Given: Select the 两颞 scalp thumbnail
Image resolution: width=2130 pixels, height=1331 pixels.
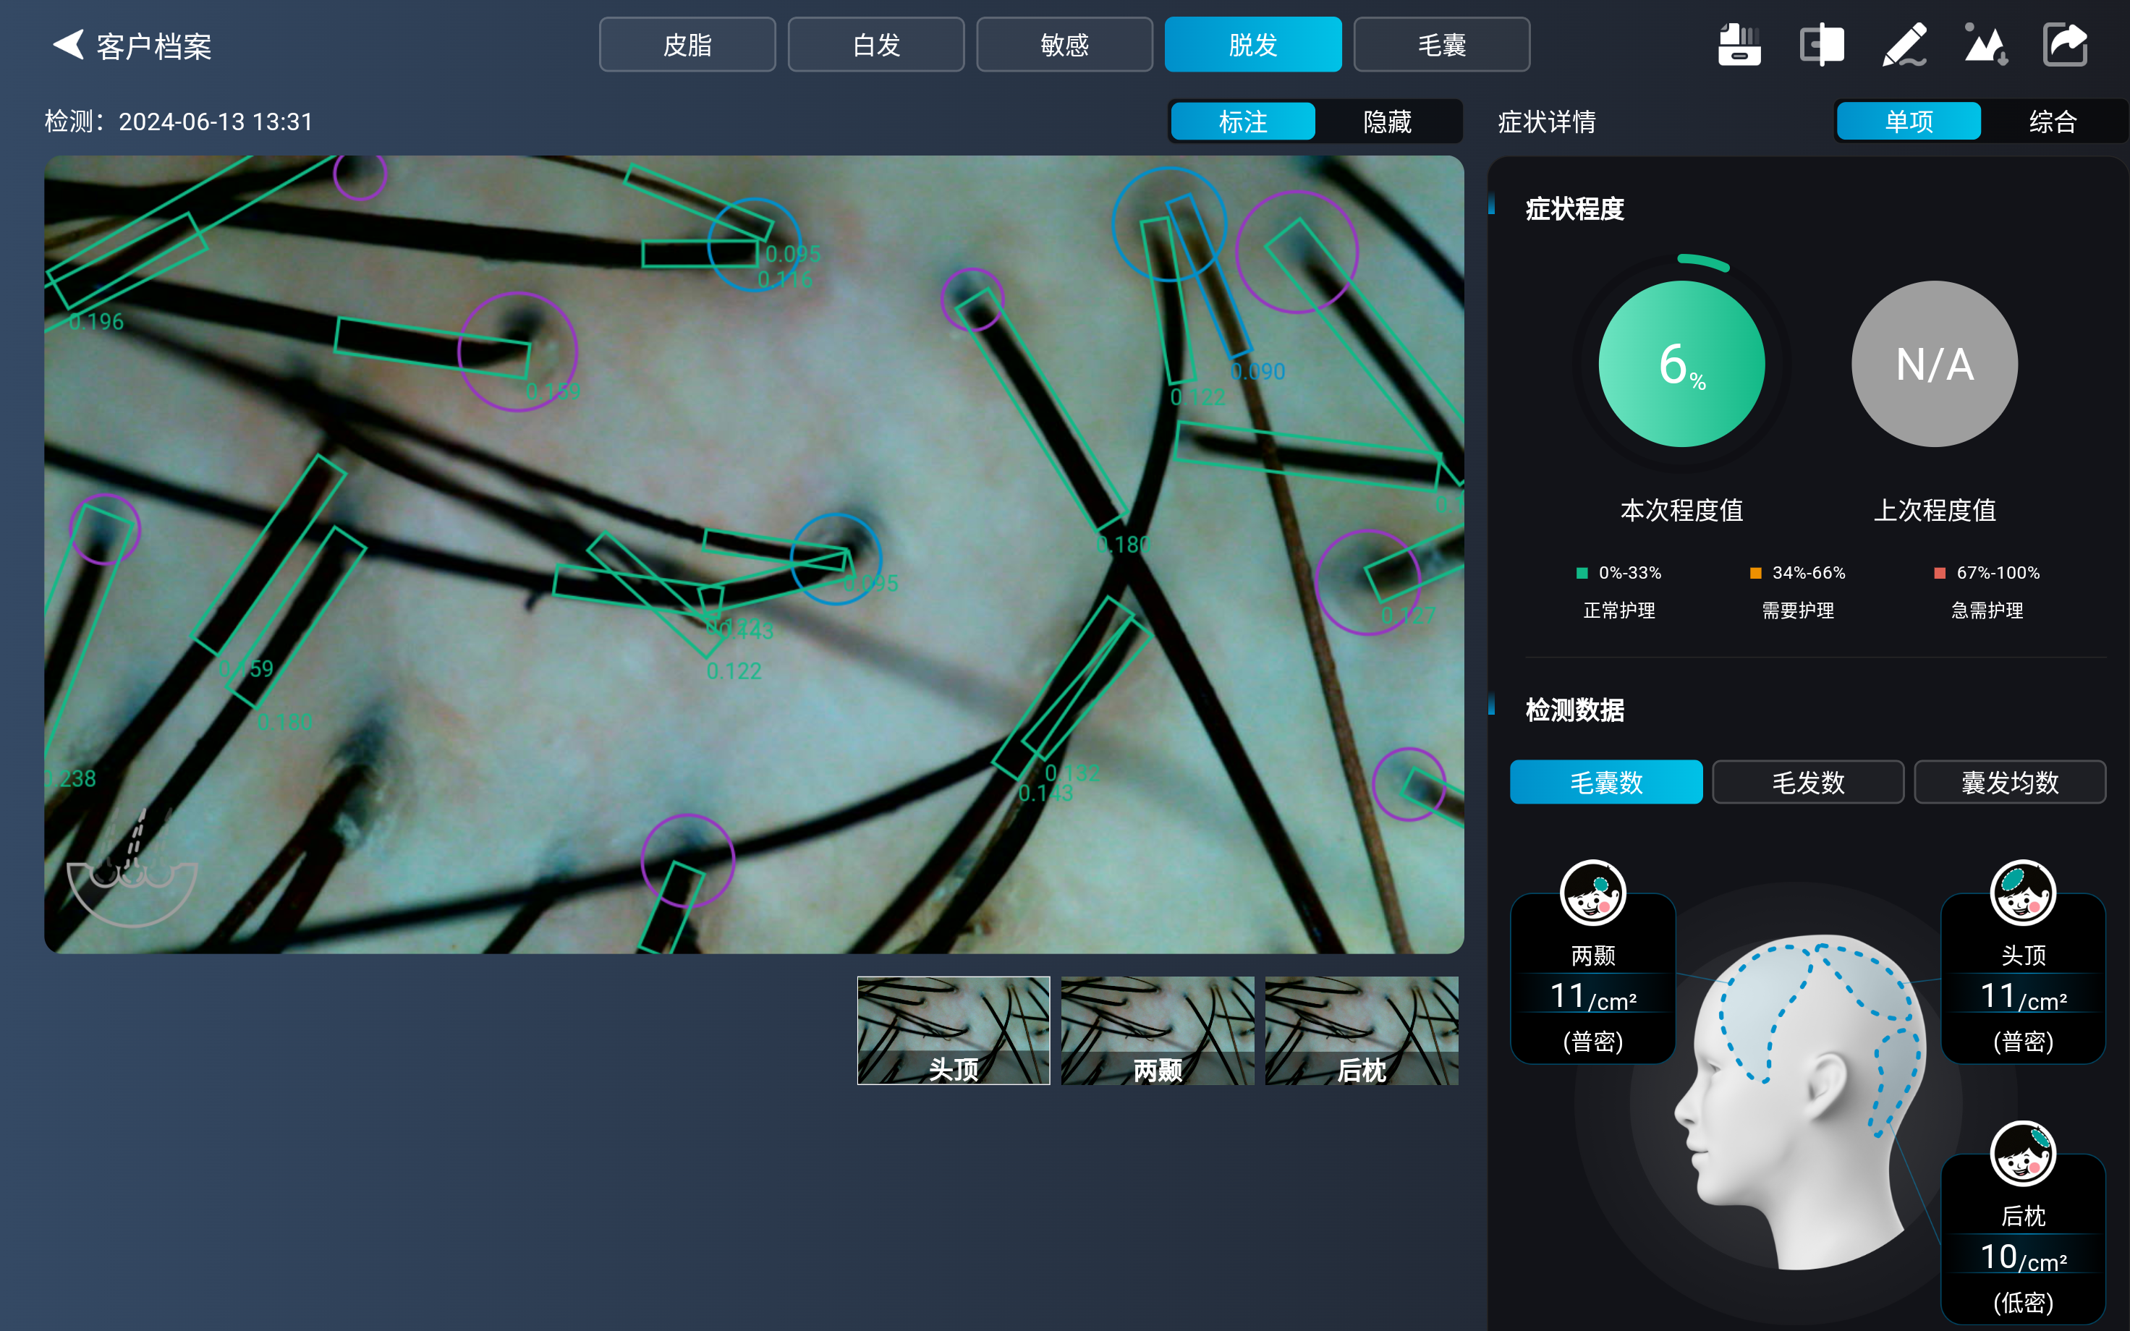Looking at the screenshot, I should click(x=1158, y=1031).
